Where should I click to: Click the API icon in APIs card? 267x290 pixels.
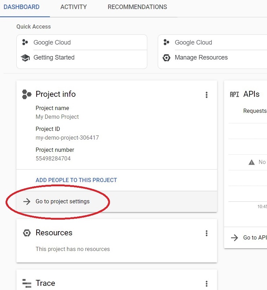(x=235, y=94)
